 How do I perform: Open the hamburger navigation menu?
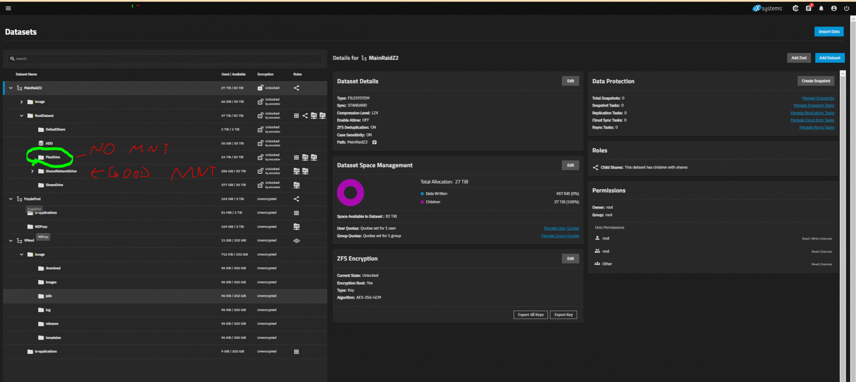[x=8, y=8]
